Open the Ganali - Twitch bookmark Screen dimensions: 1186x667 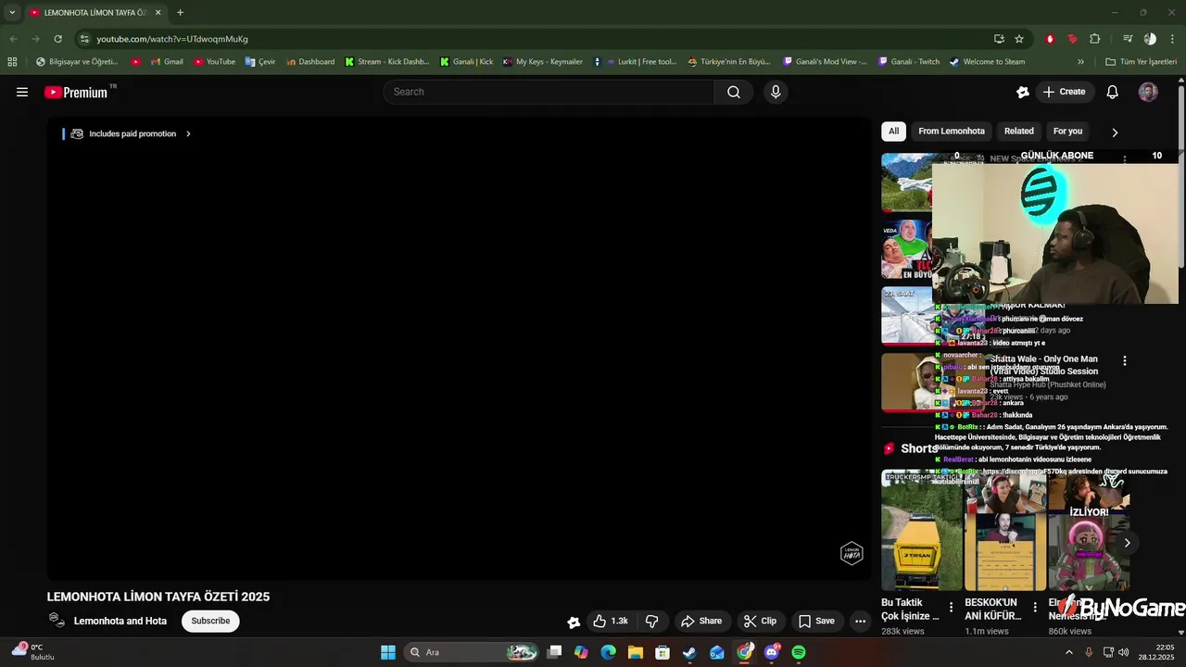(909, 62)
